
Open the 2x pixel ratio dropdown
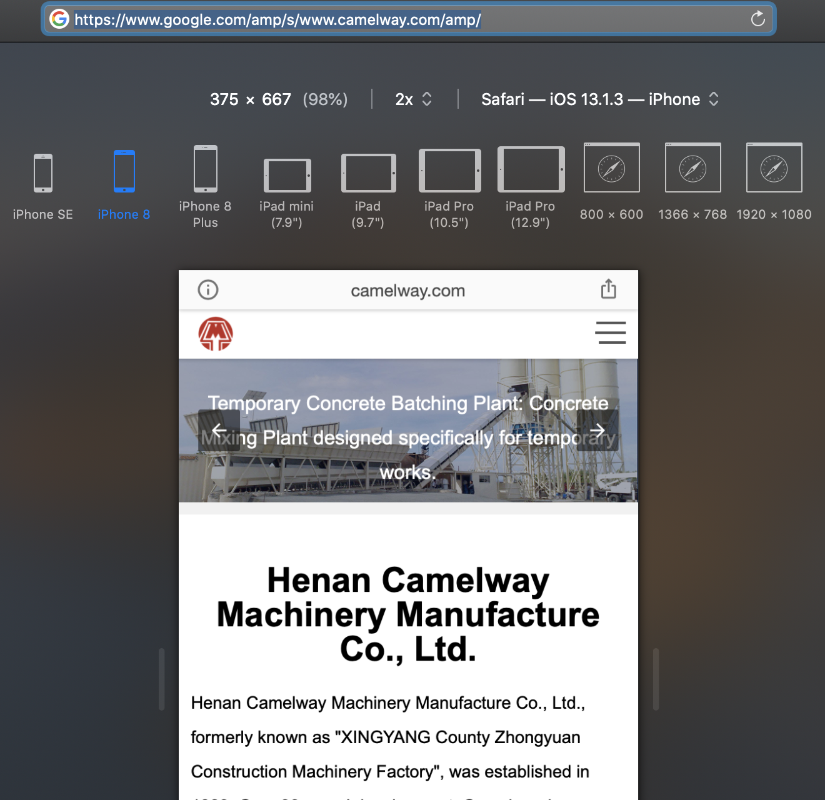click(414, 99)
